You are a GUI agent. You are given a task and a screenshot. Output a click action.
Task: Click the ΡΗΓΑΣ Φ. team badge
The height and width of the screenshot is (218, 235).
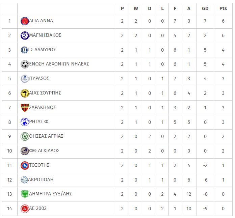tap(25, 122)
